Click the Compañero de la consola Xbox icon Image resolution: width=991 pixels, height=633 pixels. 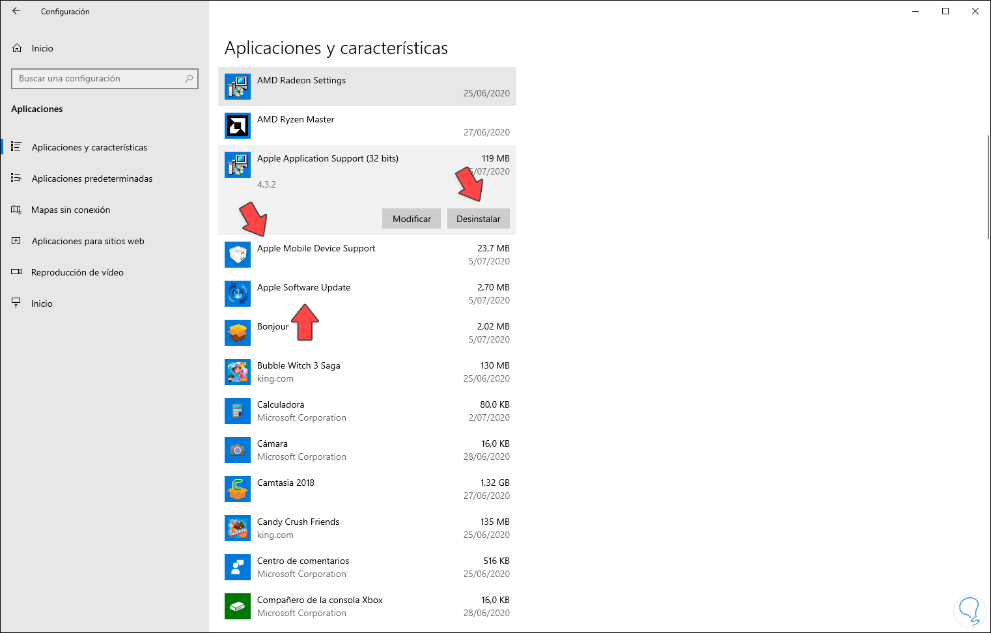click(x=238, y=606)
